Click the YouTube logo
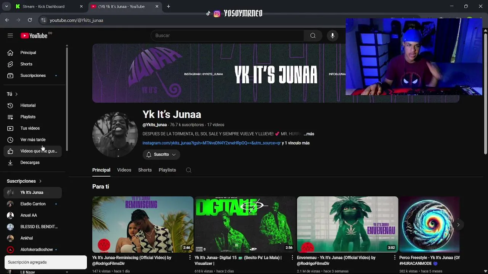This screenshot has width=488, height=274. [x=34, y=35]
